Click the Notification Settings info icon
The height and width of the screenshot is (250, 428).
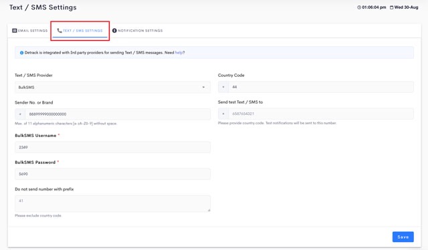[x=114, y=31]
